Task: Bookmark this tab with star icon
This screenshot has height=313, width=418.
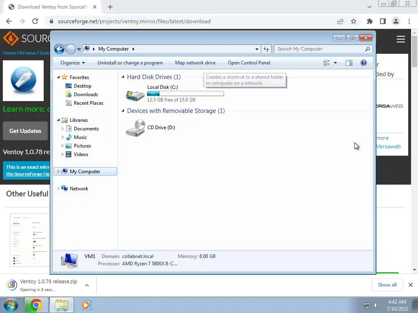Action: (354, 21)
